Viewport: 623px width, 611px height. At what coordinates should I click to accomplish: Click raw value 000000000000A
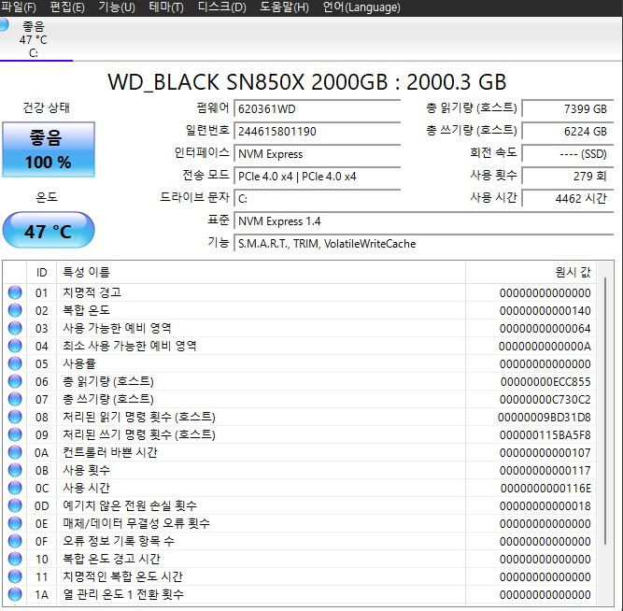[545, 347]
